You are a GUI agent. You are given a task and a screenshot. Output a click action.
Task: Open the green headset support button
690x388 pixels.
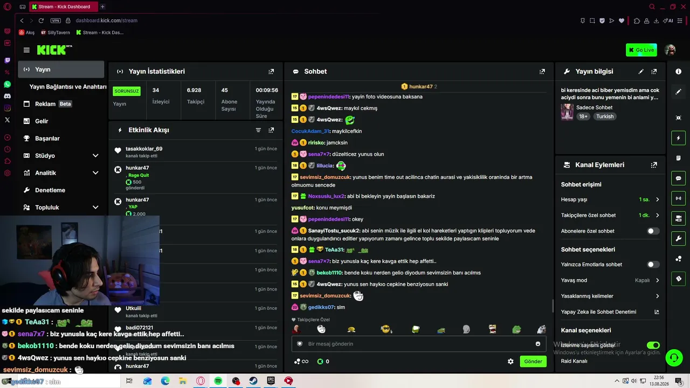[673, 357]
